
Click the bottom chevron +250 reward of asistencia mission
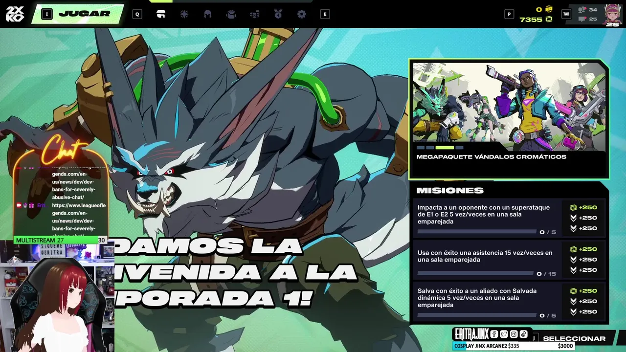(x=583, y=269)
